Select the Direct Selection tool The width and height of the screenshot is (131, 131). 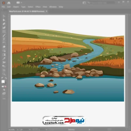click(4, 20)
